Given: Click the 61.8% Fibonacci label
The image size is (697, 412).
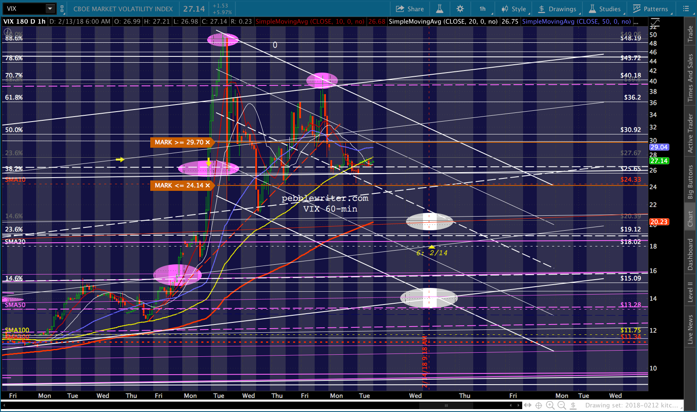Looking at the screenshot, I should [x=14, y=98].
